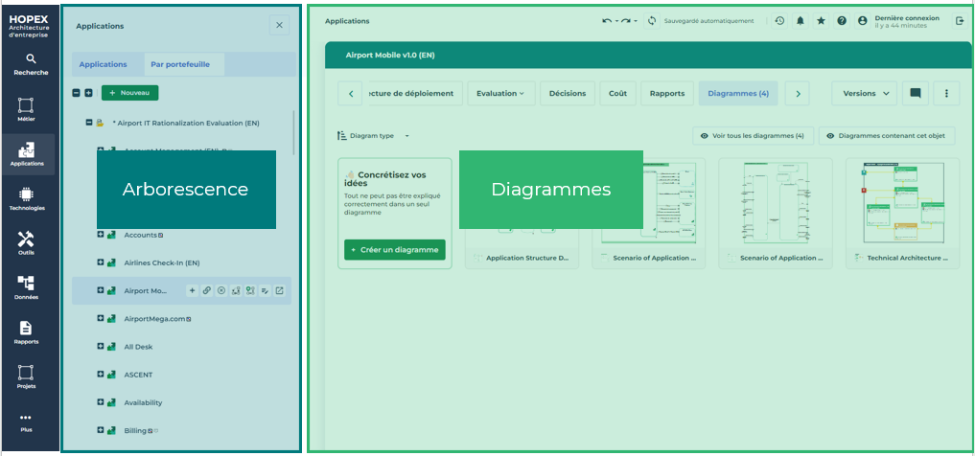The height and width of the screenshot is (456, 975).
Task: Toggle Voir tous les diagrammes (4) view
Action: pyautogui.click(x=752, y=136)
